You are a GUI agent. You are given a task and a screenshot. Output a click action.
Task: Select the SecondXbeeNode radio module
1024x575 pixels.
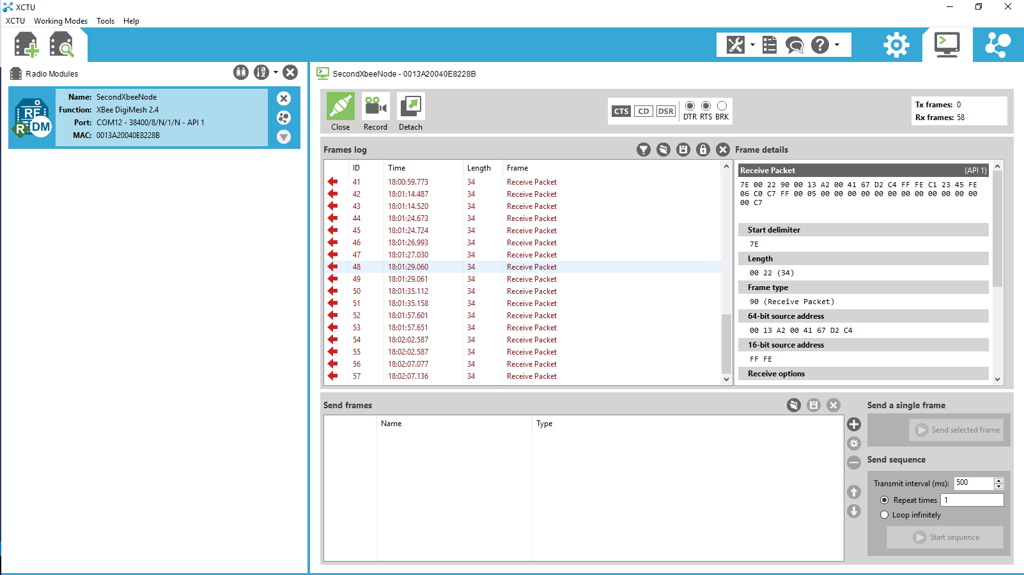154,118
